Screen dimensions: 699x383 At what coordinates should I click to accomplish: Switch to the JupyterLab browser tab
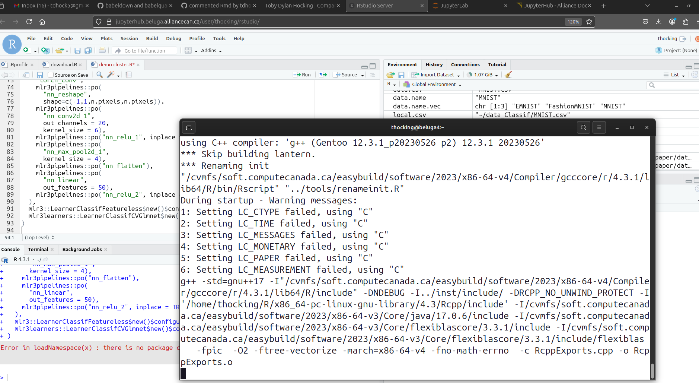click(454, 6)
